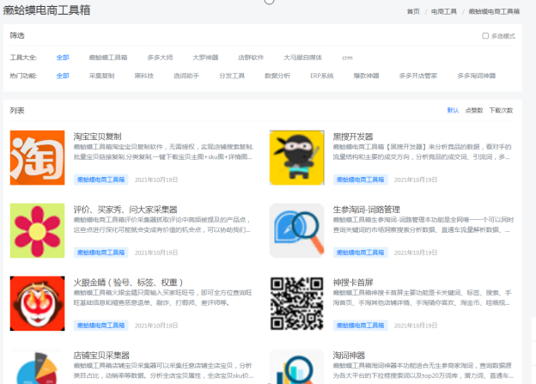Select 全部 in the 热门功能 row
Screen dimensions: 536x384
pyautogui.click(x=63, y=76)
